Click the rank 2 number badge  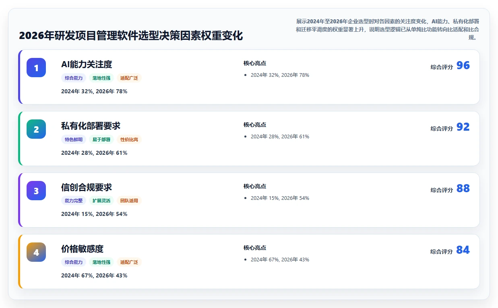click(x=36, y=129)
